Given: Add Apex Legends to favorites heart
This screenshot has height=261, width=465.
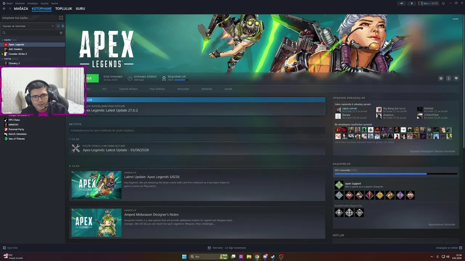Looking at the screenshot, I should pos(456,78).
